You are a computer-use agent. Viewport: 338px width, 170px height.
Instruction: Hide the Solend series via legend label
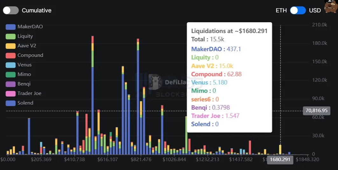[25, 103]
